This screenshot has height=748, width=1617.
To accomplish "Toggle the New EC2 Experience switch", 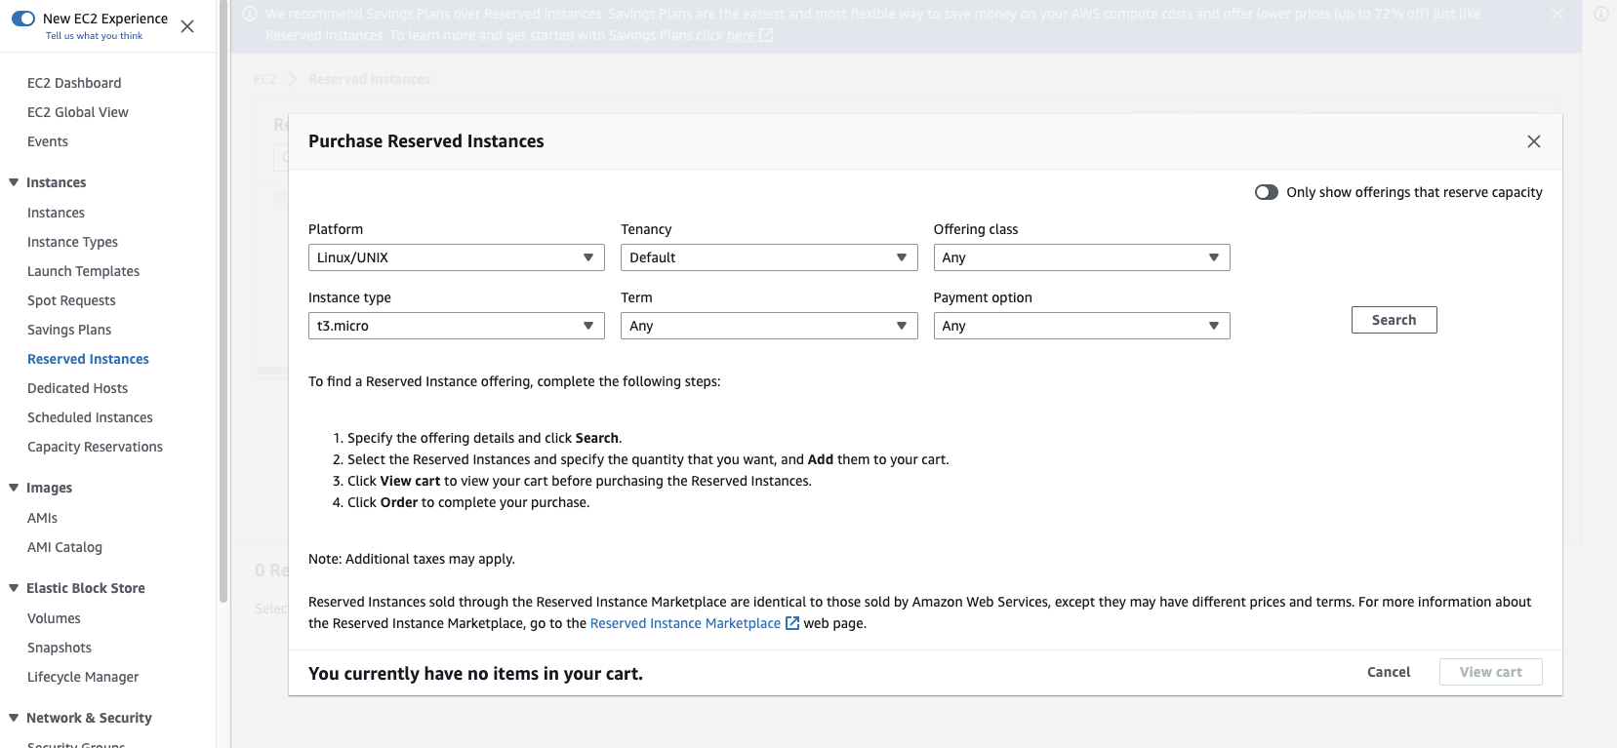I will (x=23, y=19).
